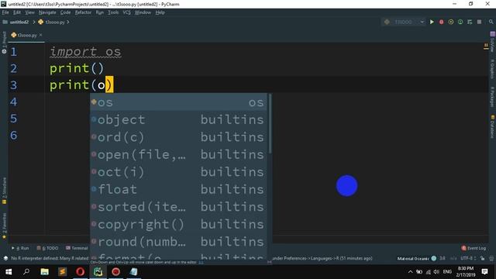Image resolution: width=496 pixels, height=279 pixels.
Task: Choose 'copyright()' completion suggestion
Action: point(178,224)
